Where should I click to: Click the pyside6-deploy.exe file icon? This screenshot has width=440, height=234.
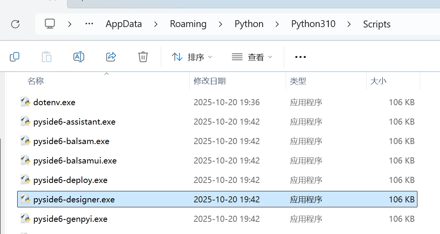[25, 180]
